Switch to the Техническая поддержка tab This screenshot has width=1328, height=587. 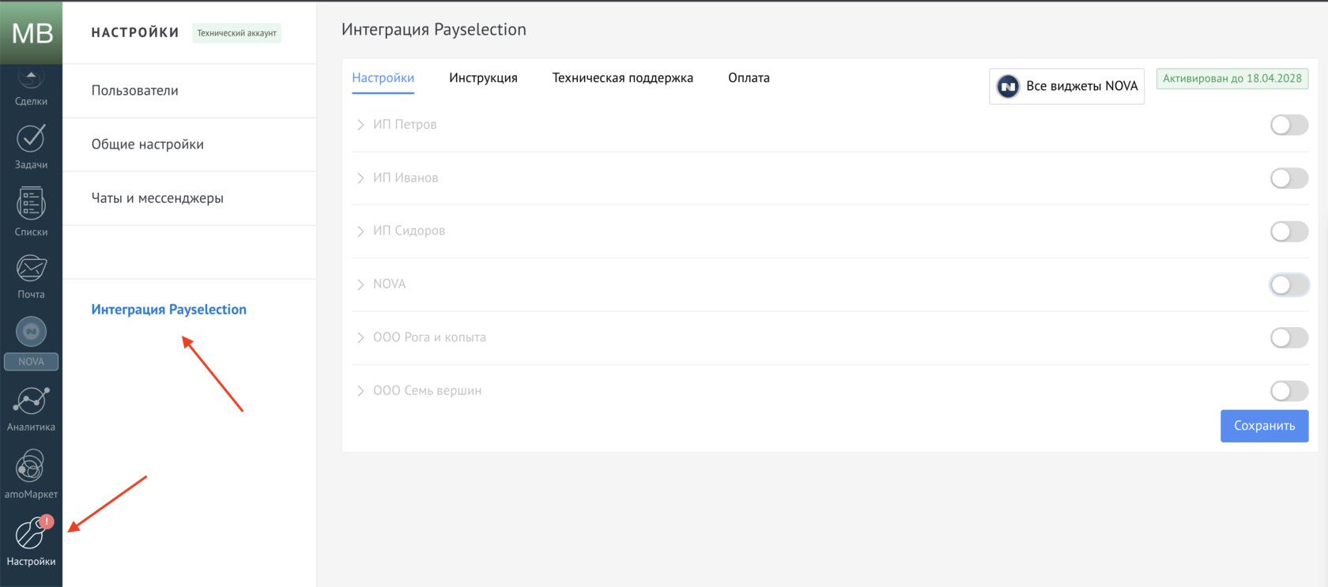(x=622, y=78)
